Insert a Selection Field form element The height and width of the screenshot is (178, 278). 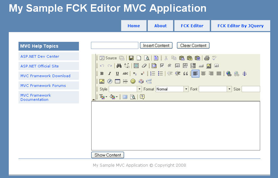click(x=193, y=66)
